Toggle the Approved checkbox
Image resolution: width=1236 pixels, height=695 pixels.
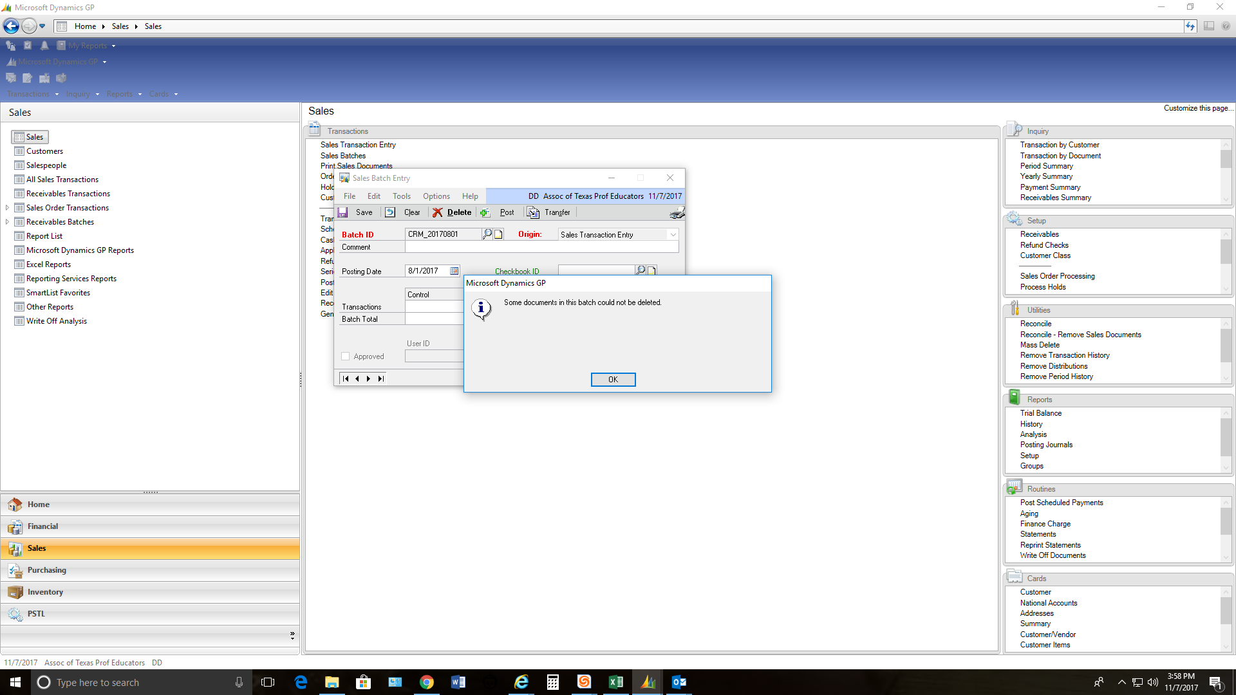346,357
